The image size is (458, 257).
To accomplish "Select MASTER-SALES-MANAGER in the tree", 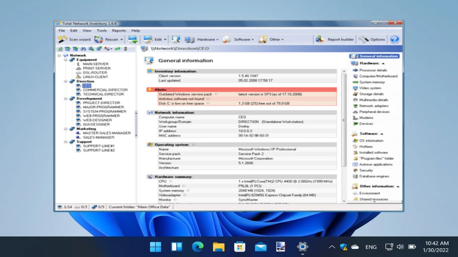I will click(x=107, y=133).
